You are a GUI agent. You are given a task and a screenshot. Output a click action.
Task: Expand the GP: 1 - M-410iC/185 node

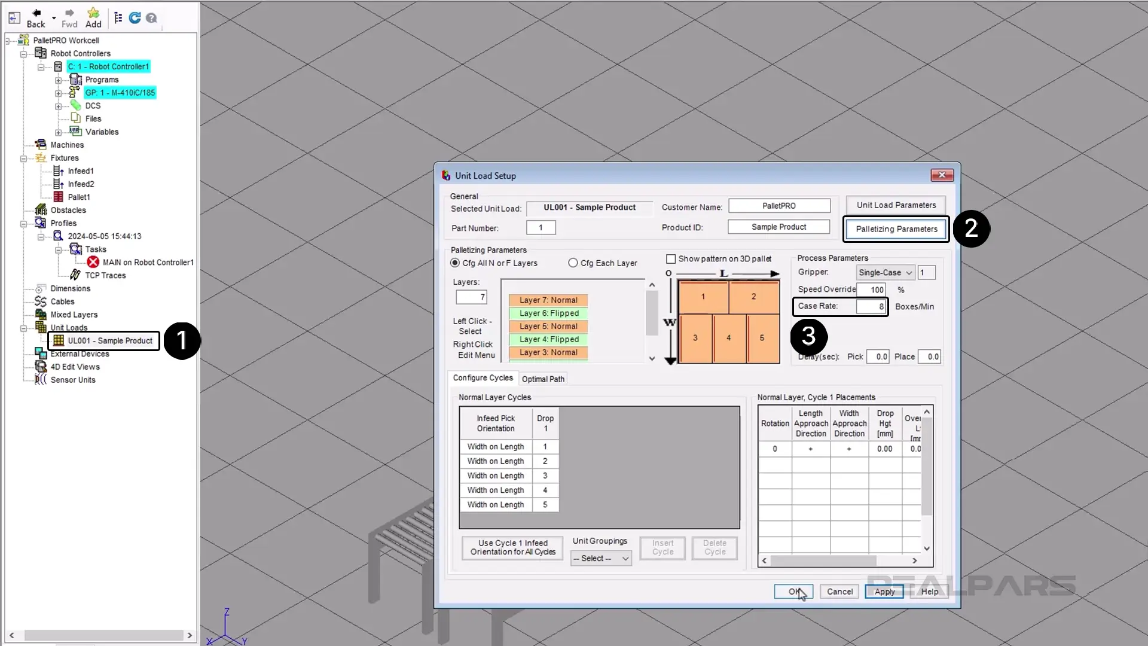59,93
